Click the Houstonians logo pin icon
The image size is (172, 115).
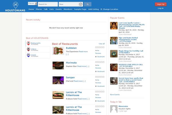coord(15,5)
